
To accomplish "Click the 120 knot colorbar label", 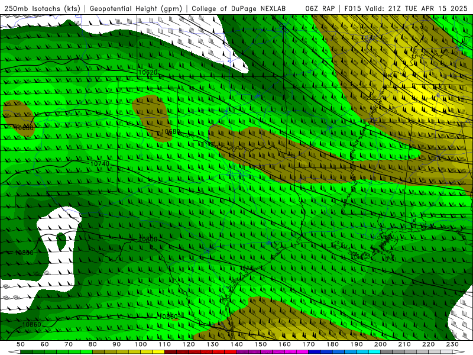I will click(x=189, y=344).
